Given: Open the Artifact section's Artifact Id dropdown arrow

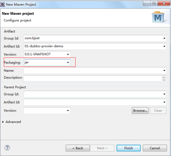Looking at the screenshot, I should click(164, 46).
